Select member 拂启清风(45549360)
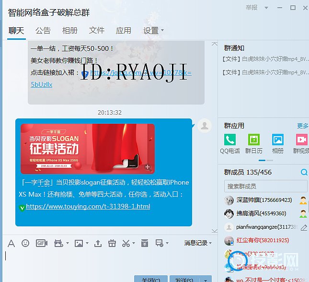 tap(261, 213)
